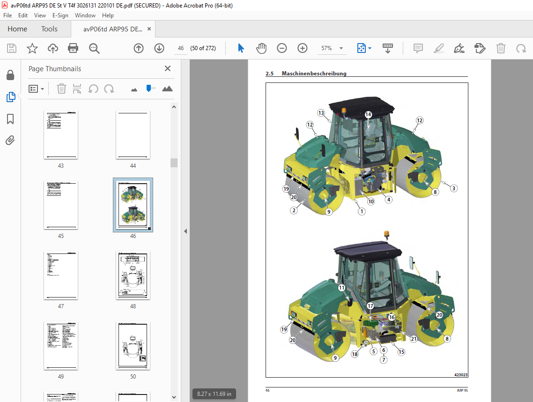Open the zoom level dropdown arrow

click(x=341, y=48)
